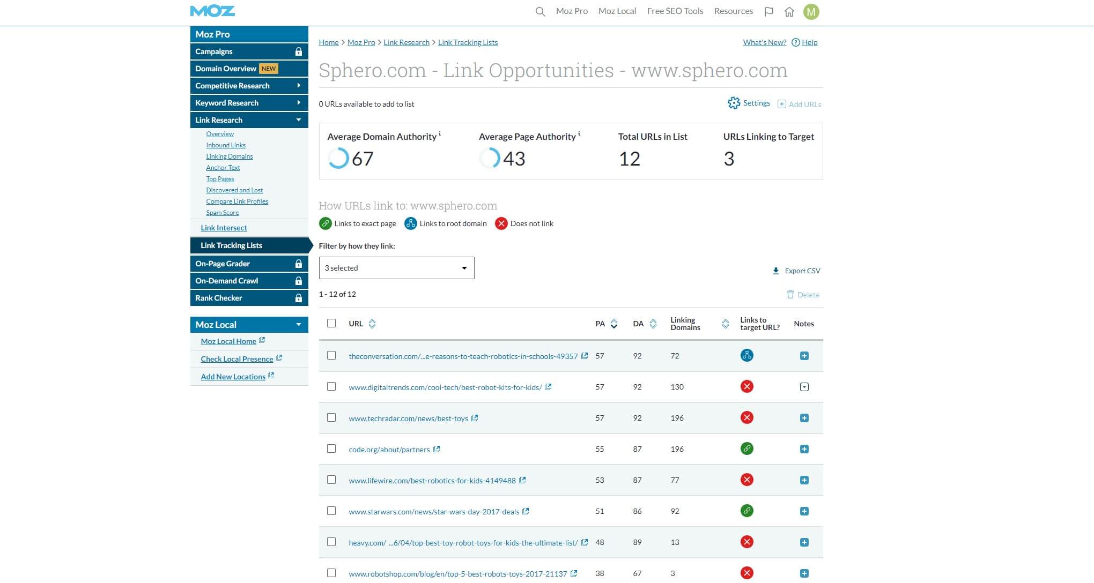Go to home via house icon

coord(789,11)
